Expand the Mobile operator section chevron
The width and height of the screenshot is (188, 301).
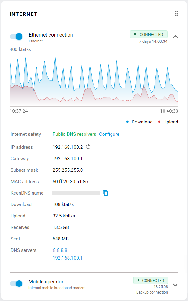click(176, 285)
